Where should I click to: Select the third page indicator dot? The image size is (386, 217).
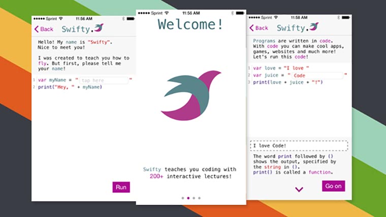[194, 198]
